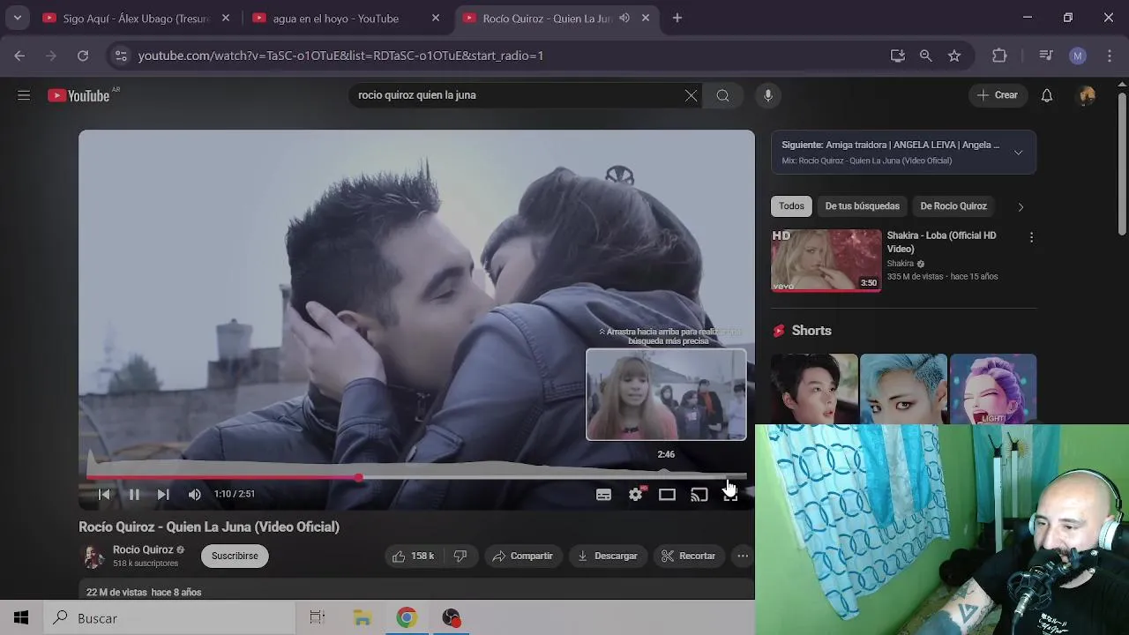The height and width of the screenshot is (635, 1129).
Task: Switch to theater mode
Action: point(667,495)
